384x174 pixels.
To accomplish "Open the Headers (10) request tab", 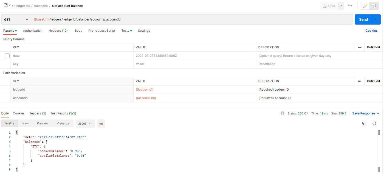I will pos(58,31).
